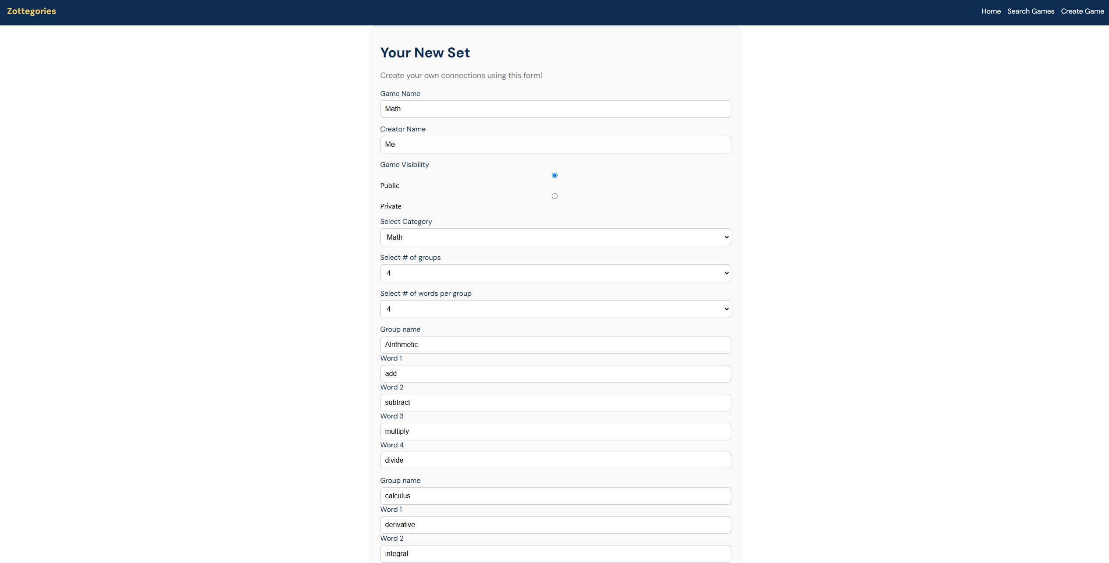1109x563 pixels.
Task: Click the field containing subtract
Action: pos(555,403)
